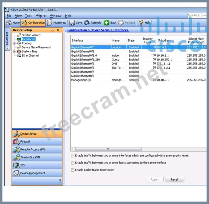The image size is (209, 204).
Task: Enable jumbo frame reservation checkbox
Action: click(73, 170)
